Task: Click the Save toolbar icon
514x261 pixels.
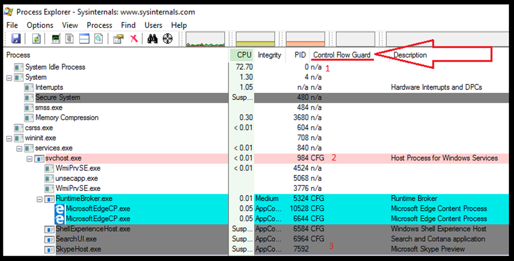Action: pyautogui.click(x=16, y=39)
